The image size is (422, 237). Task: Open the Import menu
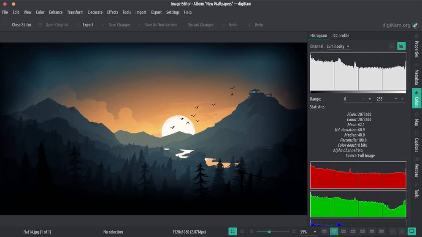tap(141, 12)
